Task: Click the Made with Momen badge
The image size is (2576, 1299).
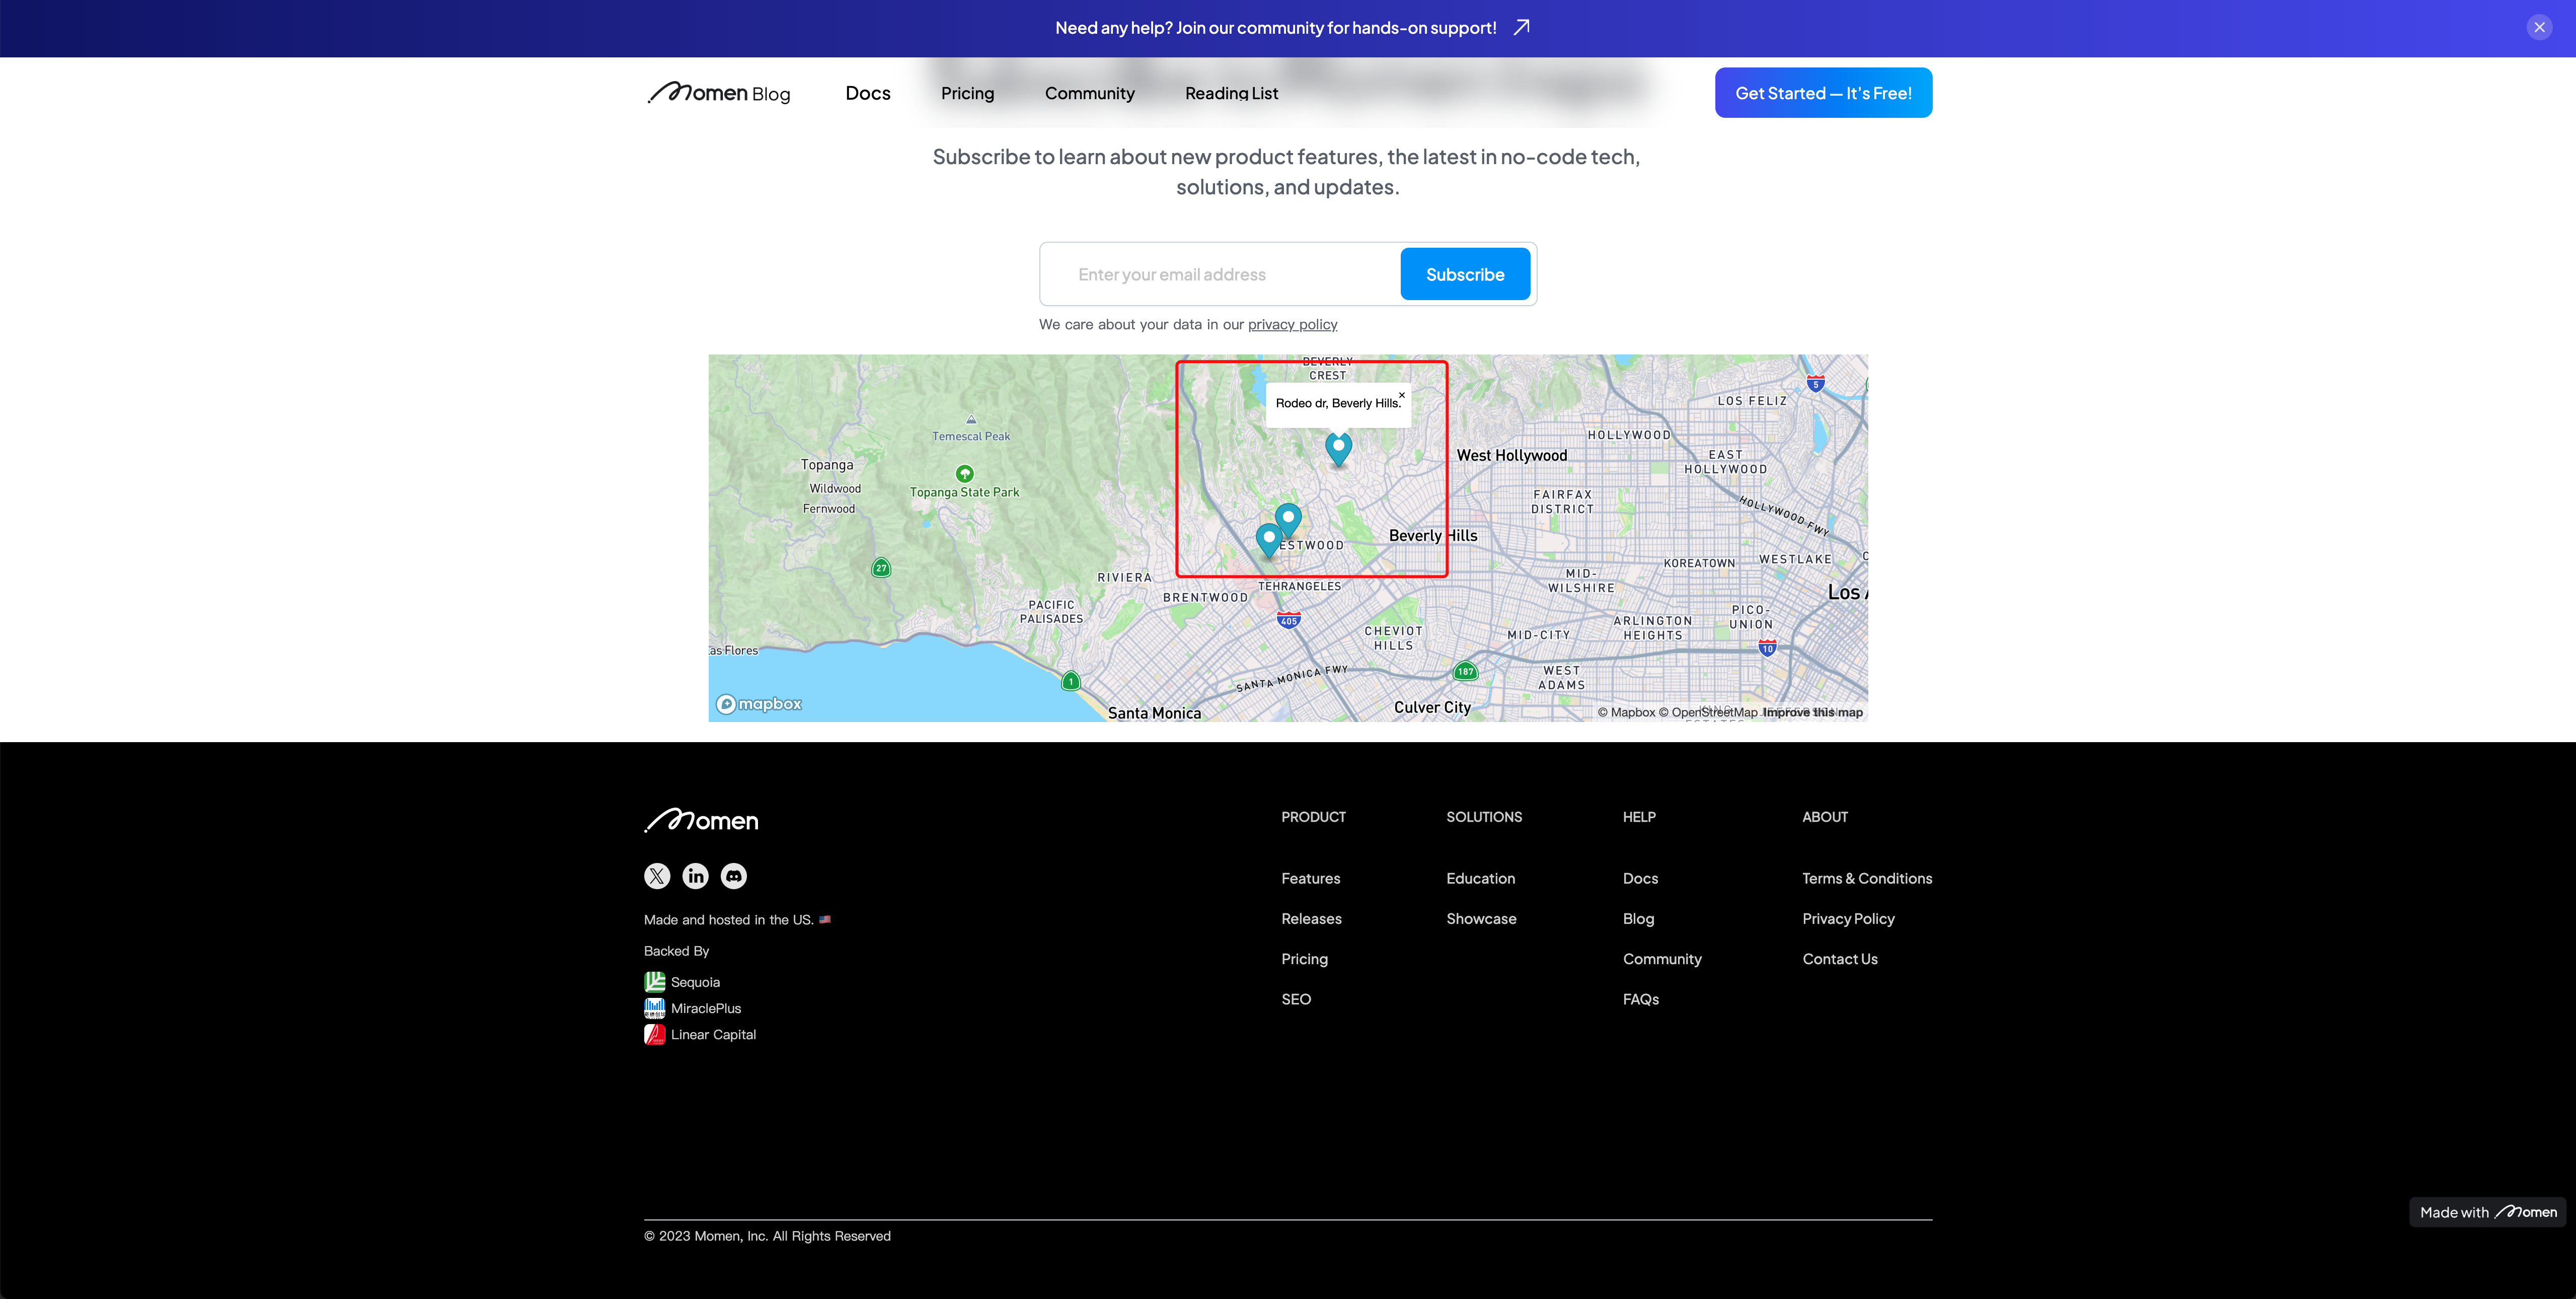Action: 2487,1212
